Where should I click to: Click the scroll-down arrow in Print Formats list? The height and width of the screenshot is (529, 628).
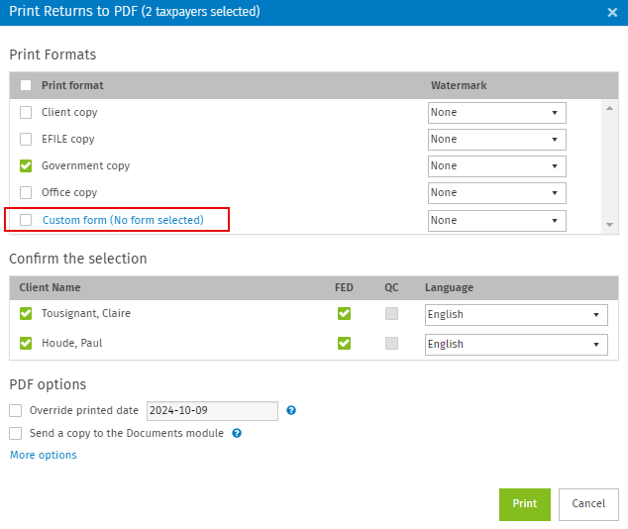[x=609, y=225]
